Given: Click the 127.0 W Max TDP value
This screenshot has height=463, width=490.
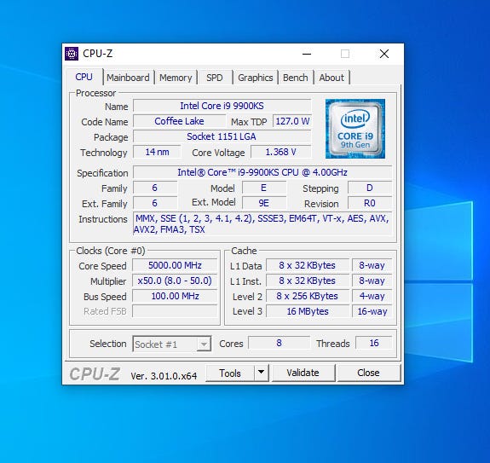Looking at the screenshot, I should pyautogui.click(x=292, y=121).
